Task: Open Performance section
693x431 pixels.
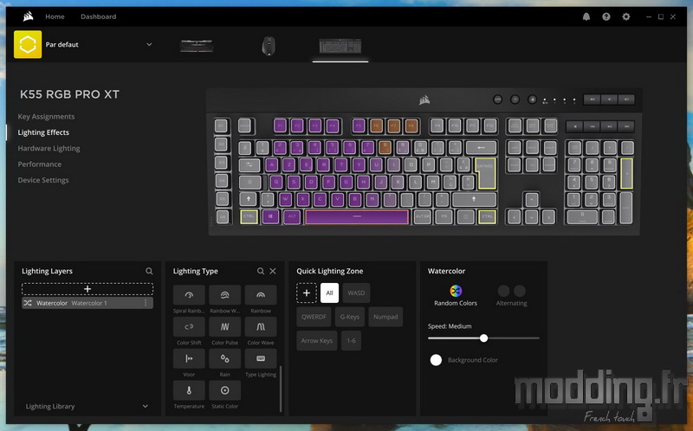Action: (39, 164)
